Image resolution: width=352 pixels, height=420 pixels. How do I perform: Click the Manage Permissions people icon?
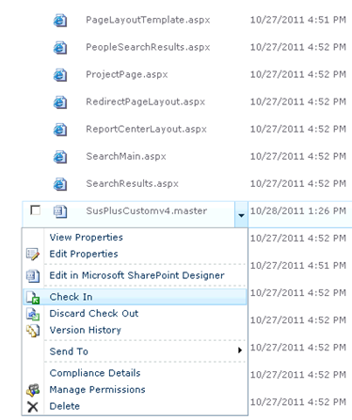point(33,390)
